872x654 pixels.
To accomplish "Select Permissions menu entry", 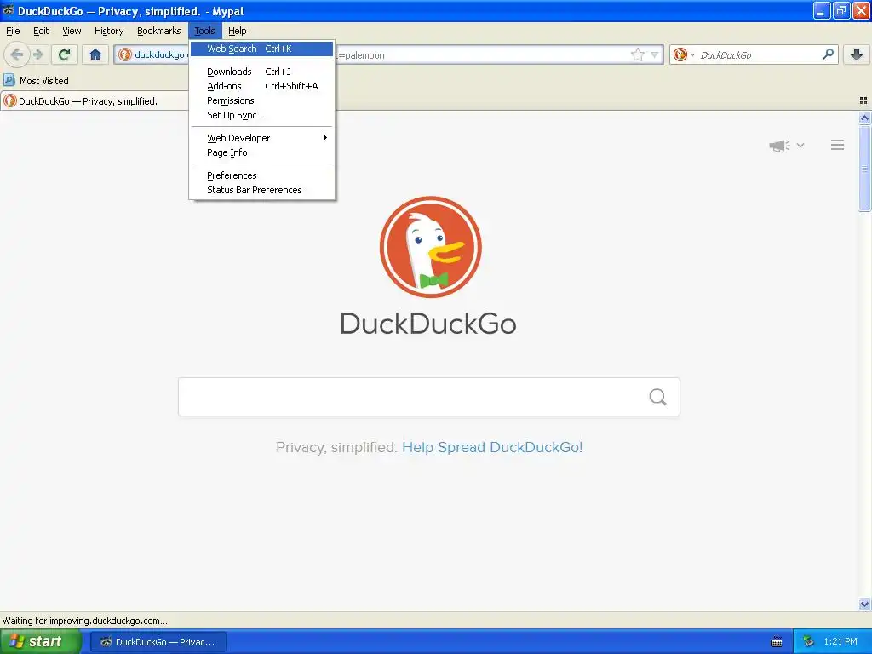I will (x=262, y=100).
